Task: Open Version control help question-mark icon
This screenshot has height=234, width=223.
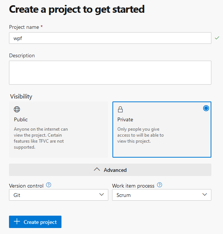Action: pos(49,185)
